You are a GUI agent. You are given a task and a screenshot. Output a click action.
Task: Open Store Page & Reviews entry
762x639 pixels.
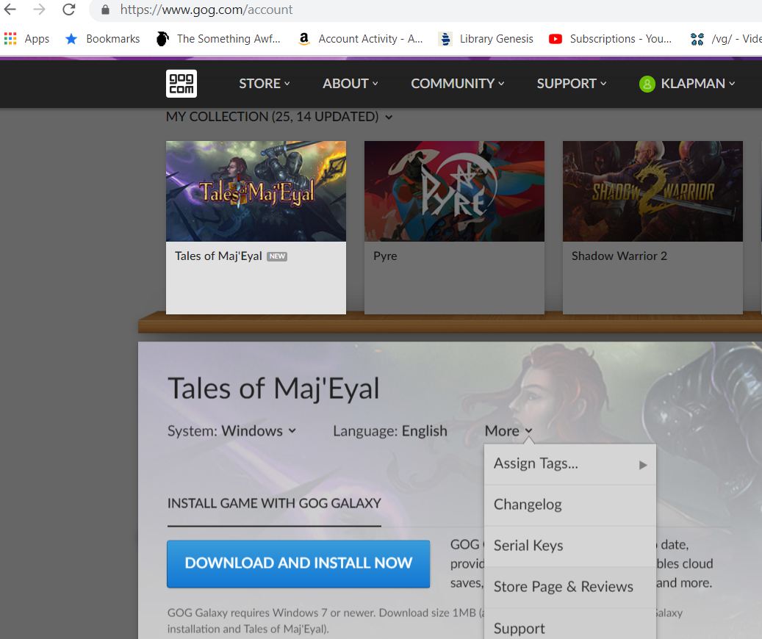[x=570, y=587]
